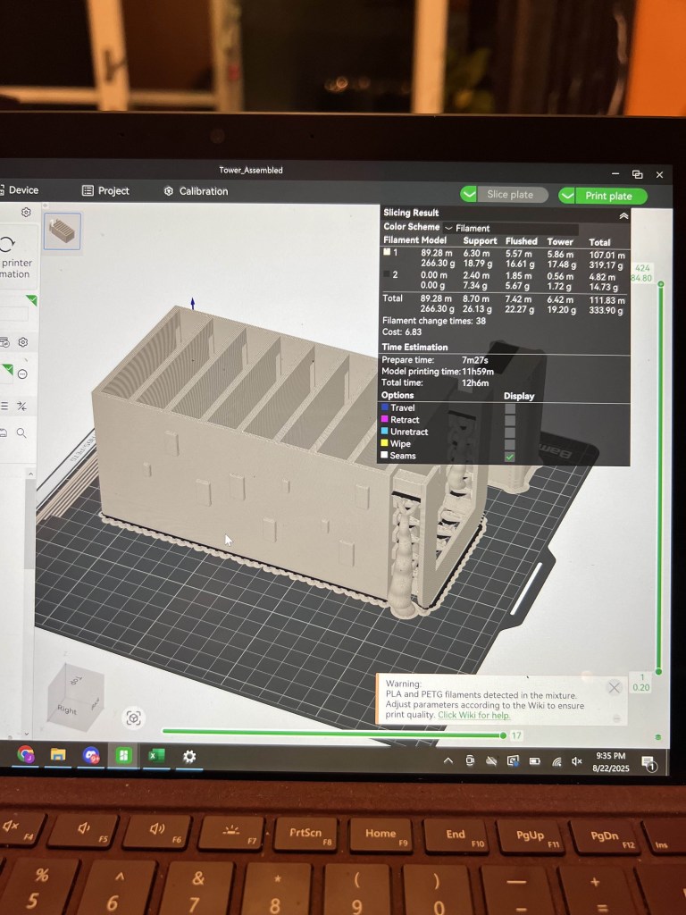Expand the Print plate dropdown arrow
The image size is (686, 915).
[x=568, y=196]
